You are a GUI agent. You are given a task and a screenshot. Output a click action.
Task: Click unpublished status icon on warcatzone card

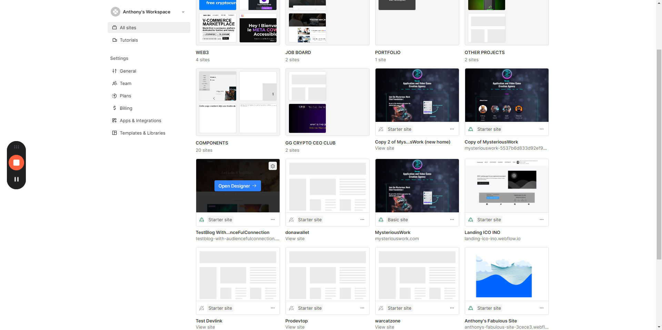click(381, 308)
